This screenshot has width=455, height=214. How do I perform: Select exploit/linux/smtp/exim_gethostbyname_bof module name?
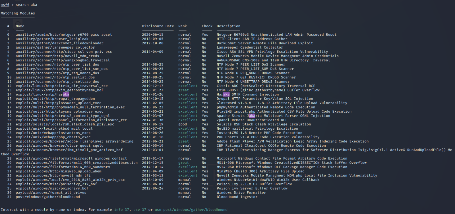59,90
